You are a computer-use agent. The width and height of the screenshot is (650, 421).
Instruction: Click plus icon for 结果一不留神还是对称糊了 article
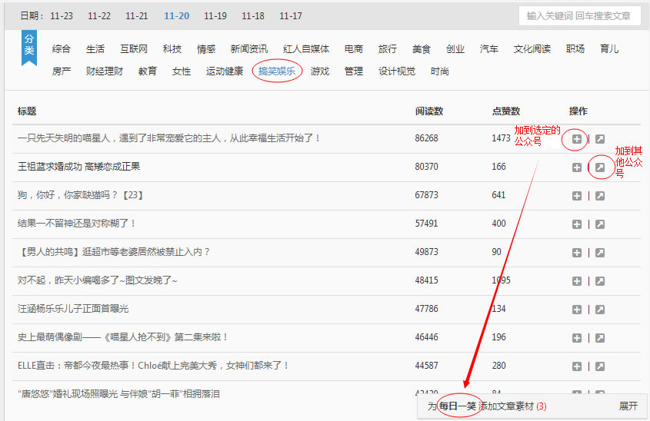pos(577,224)
